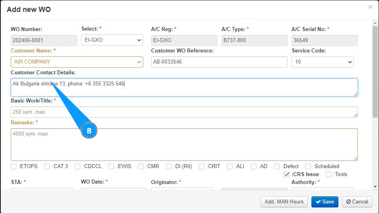Open the Select aircraft dropdown
379x213 pixels.
pos(112,40)
